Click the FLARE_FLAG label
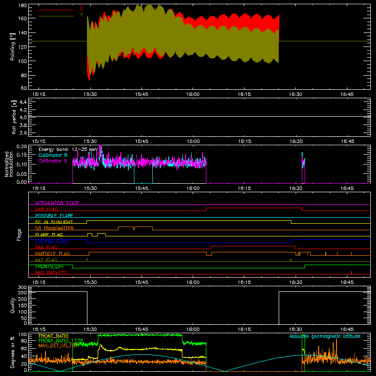 click(x=49, y=235)
